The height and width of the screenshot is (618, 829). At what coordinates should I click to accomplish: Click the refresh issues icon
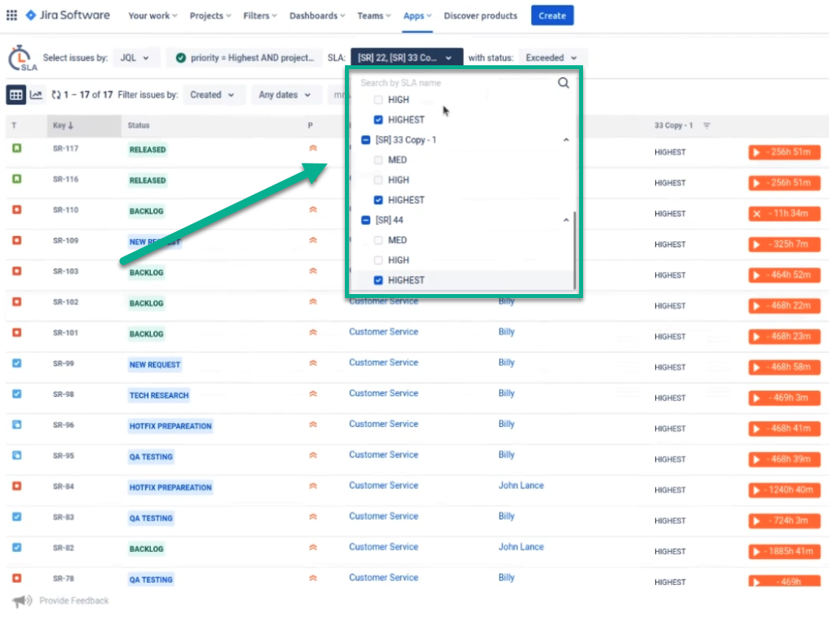(56, 95)
